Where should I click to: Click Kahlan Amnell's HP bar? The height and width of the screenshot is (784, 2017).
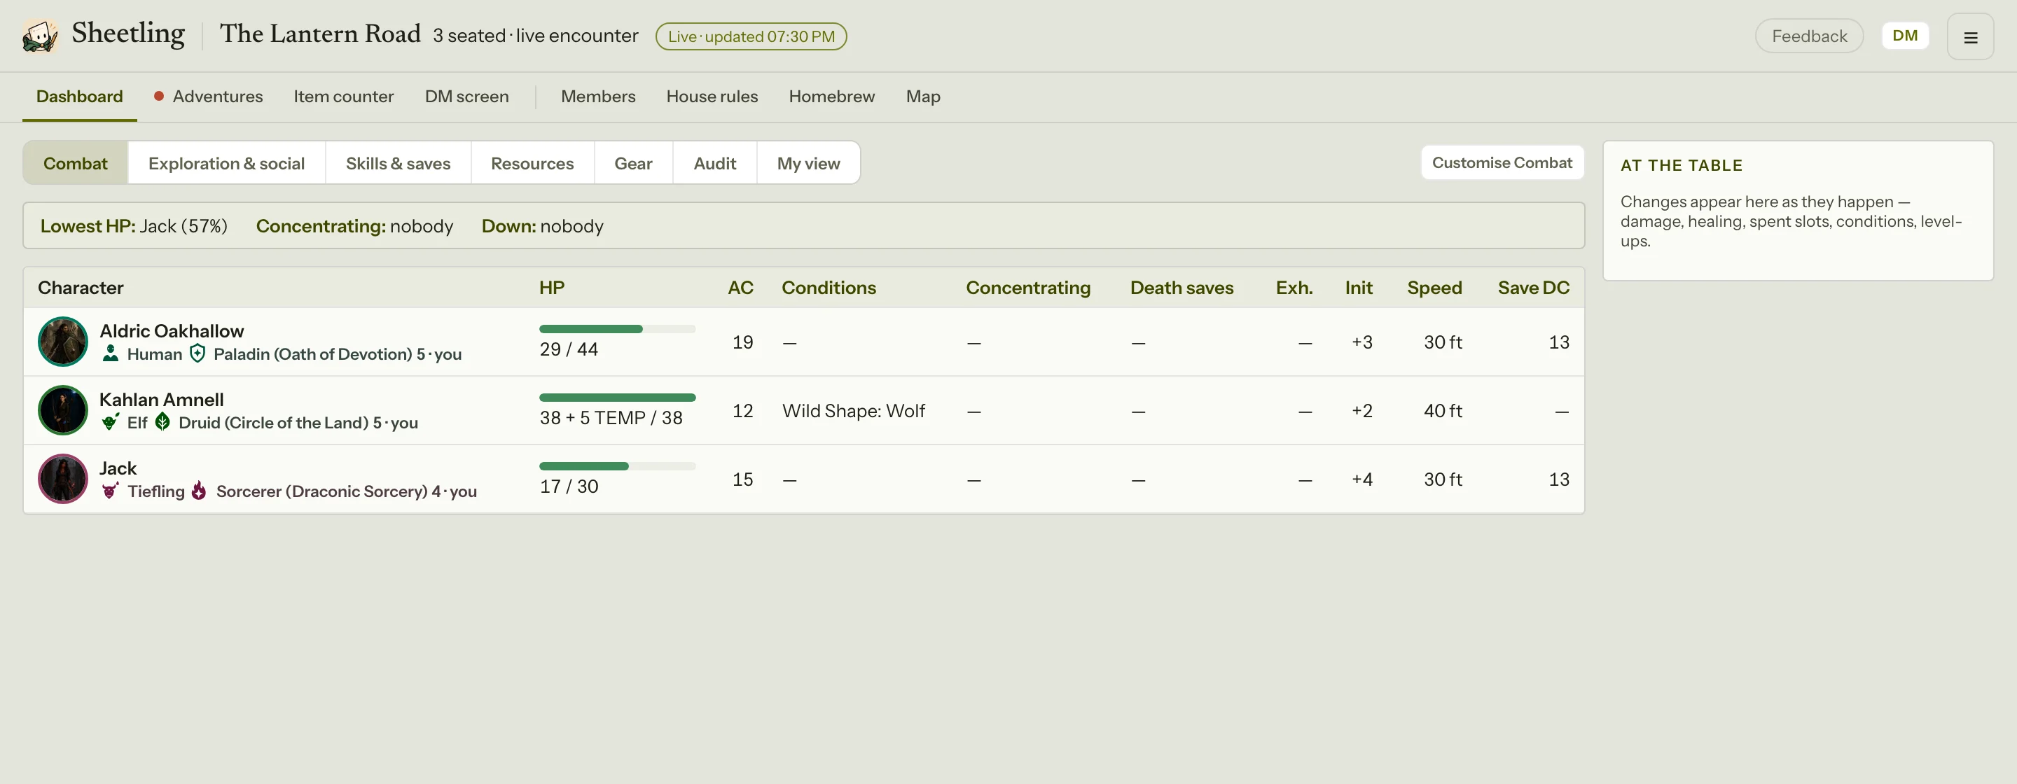617,398
